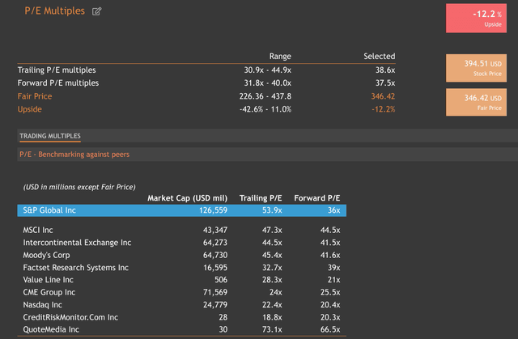Open the Trading Multiples tab

(x=50, y=136)
